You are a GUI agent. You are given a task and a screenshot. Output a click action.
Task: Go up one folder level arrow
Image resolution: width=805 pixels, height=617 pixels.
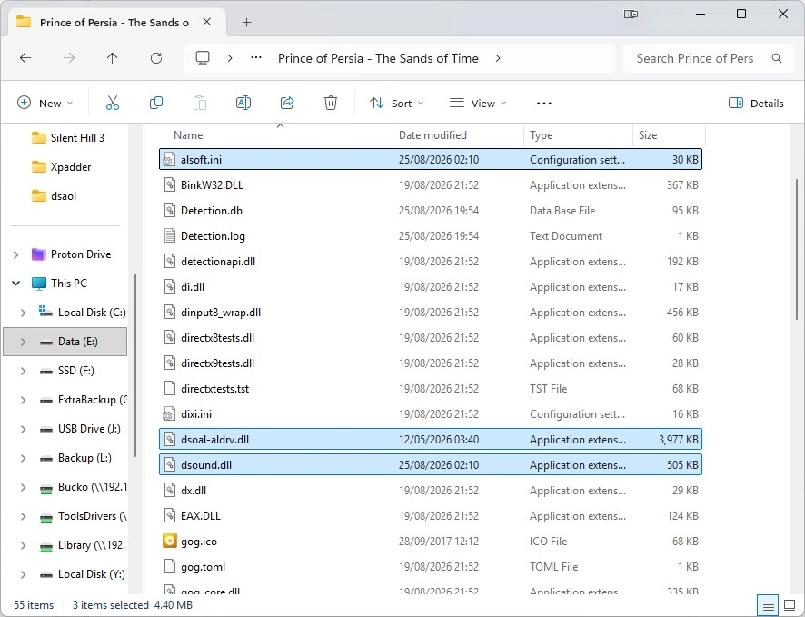(113, 58)
